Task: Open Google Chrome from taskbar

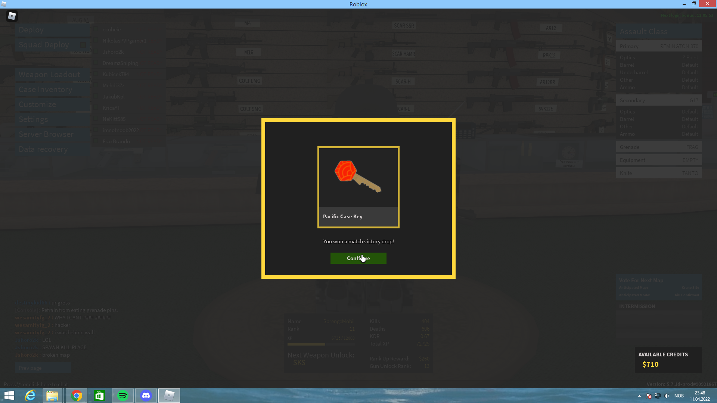Action: coord(77,396)
